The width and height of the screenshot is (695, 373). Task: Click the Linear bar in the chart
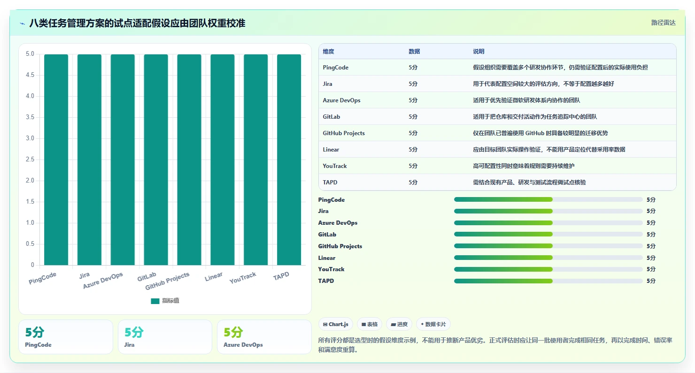point(222,160)
